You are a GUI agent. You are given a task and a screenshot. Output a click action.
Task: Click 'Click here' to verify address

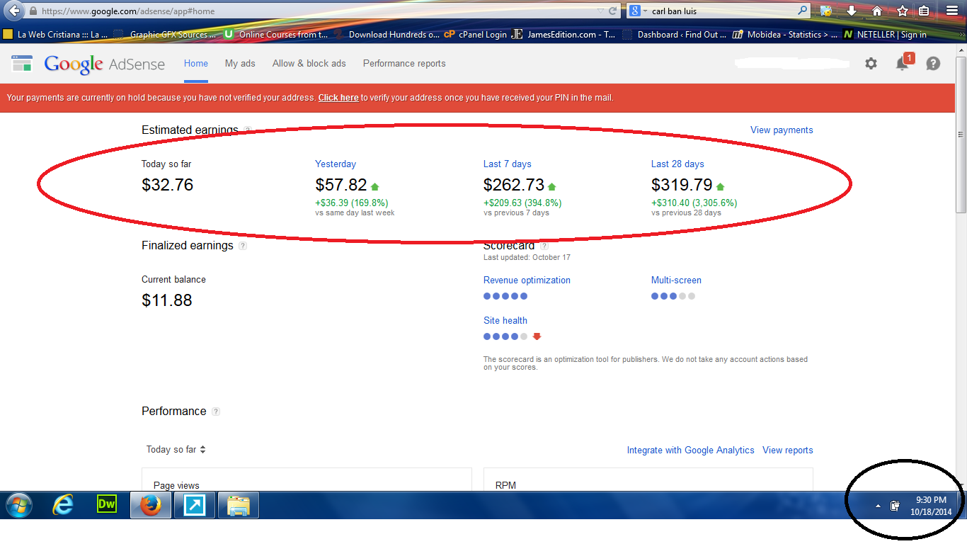(x=338, y=98)
